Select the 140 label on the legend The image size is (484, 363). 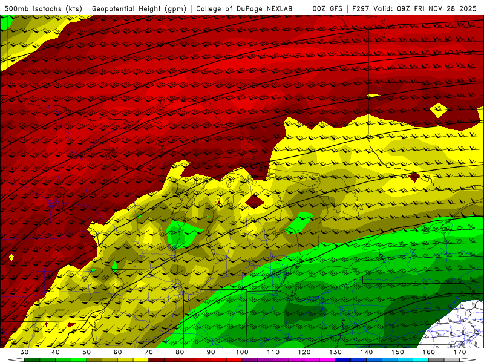point(367,352)
